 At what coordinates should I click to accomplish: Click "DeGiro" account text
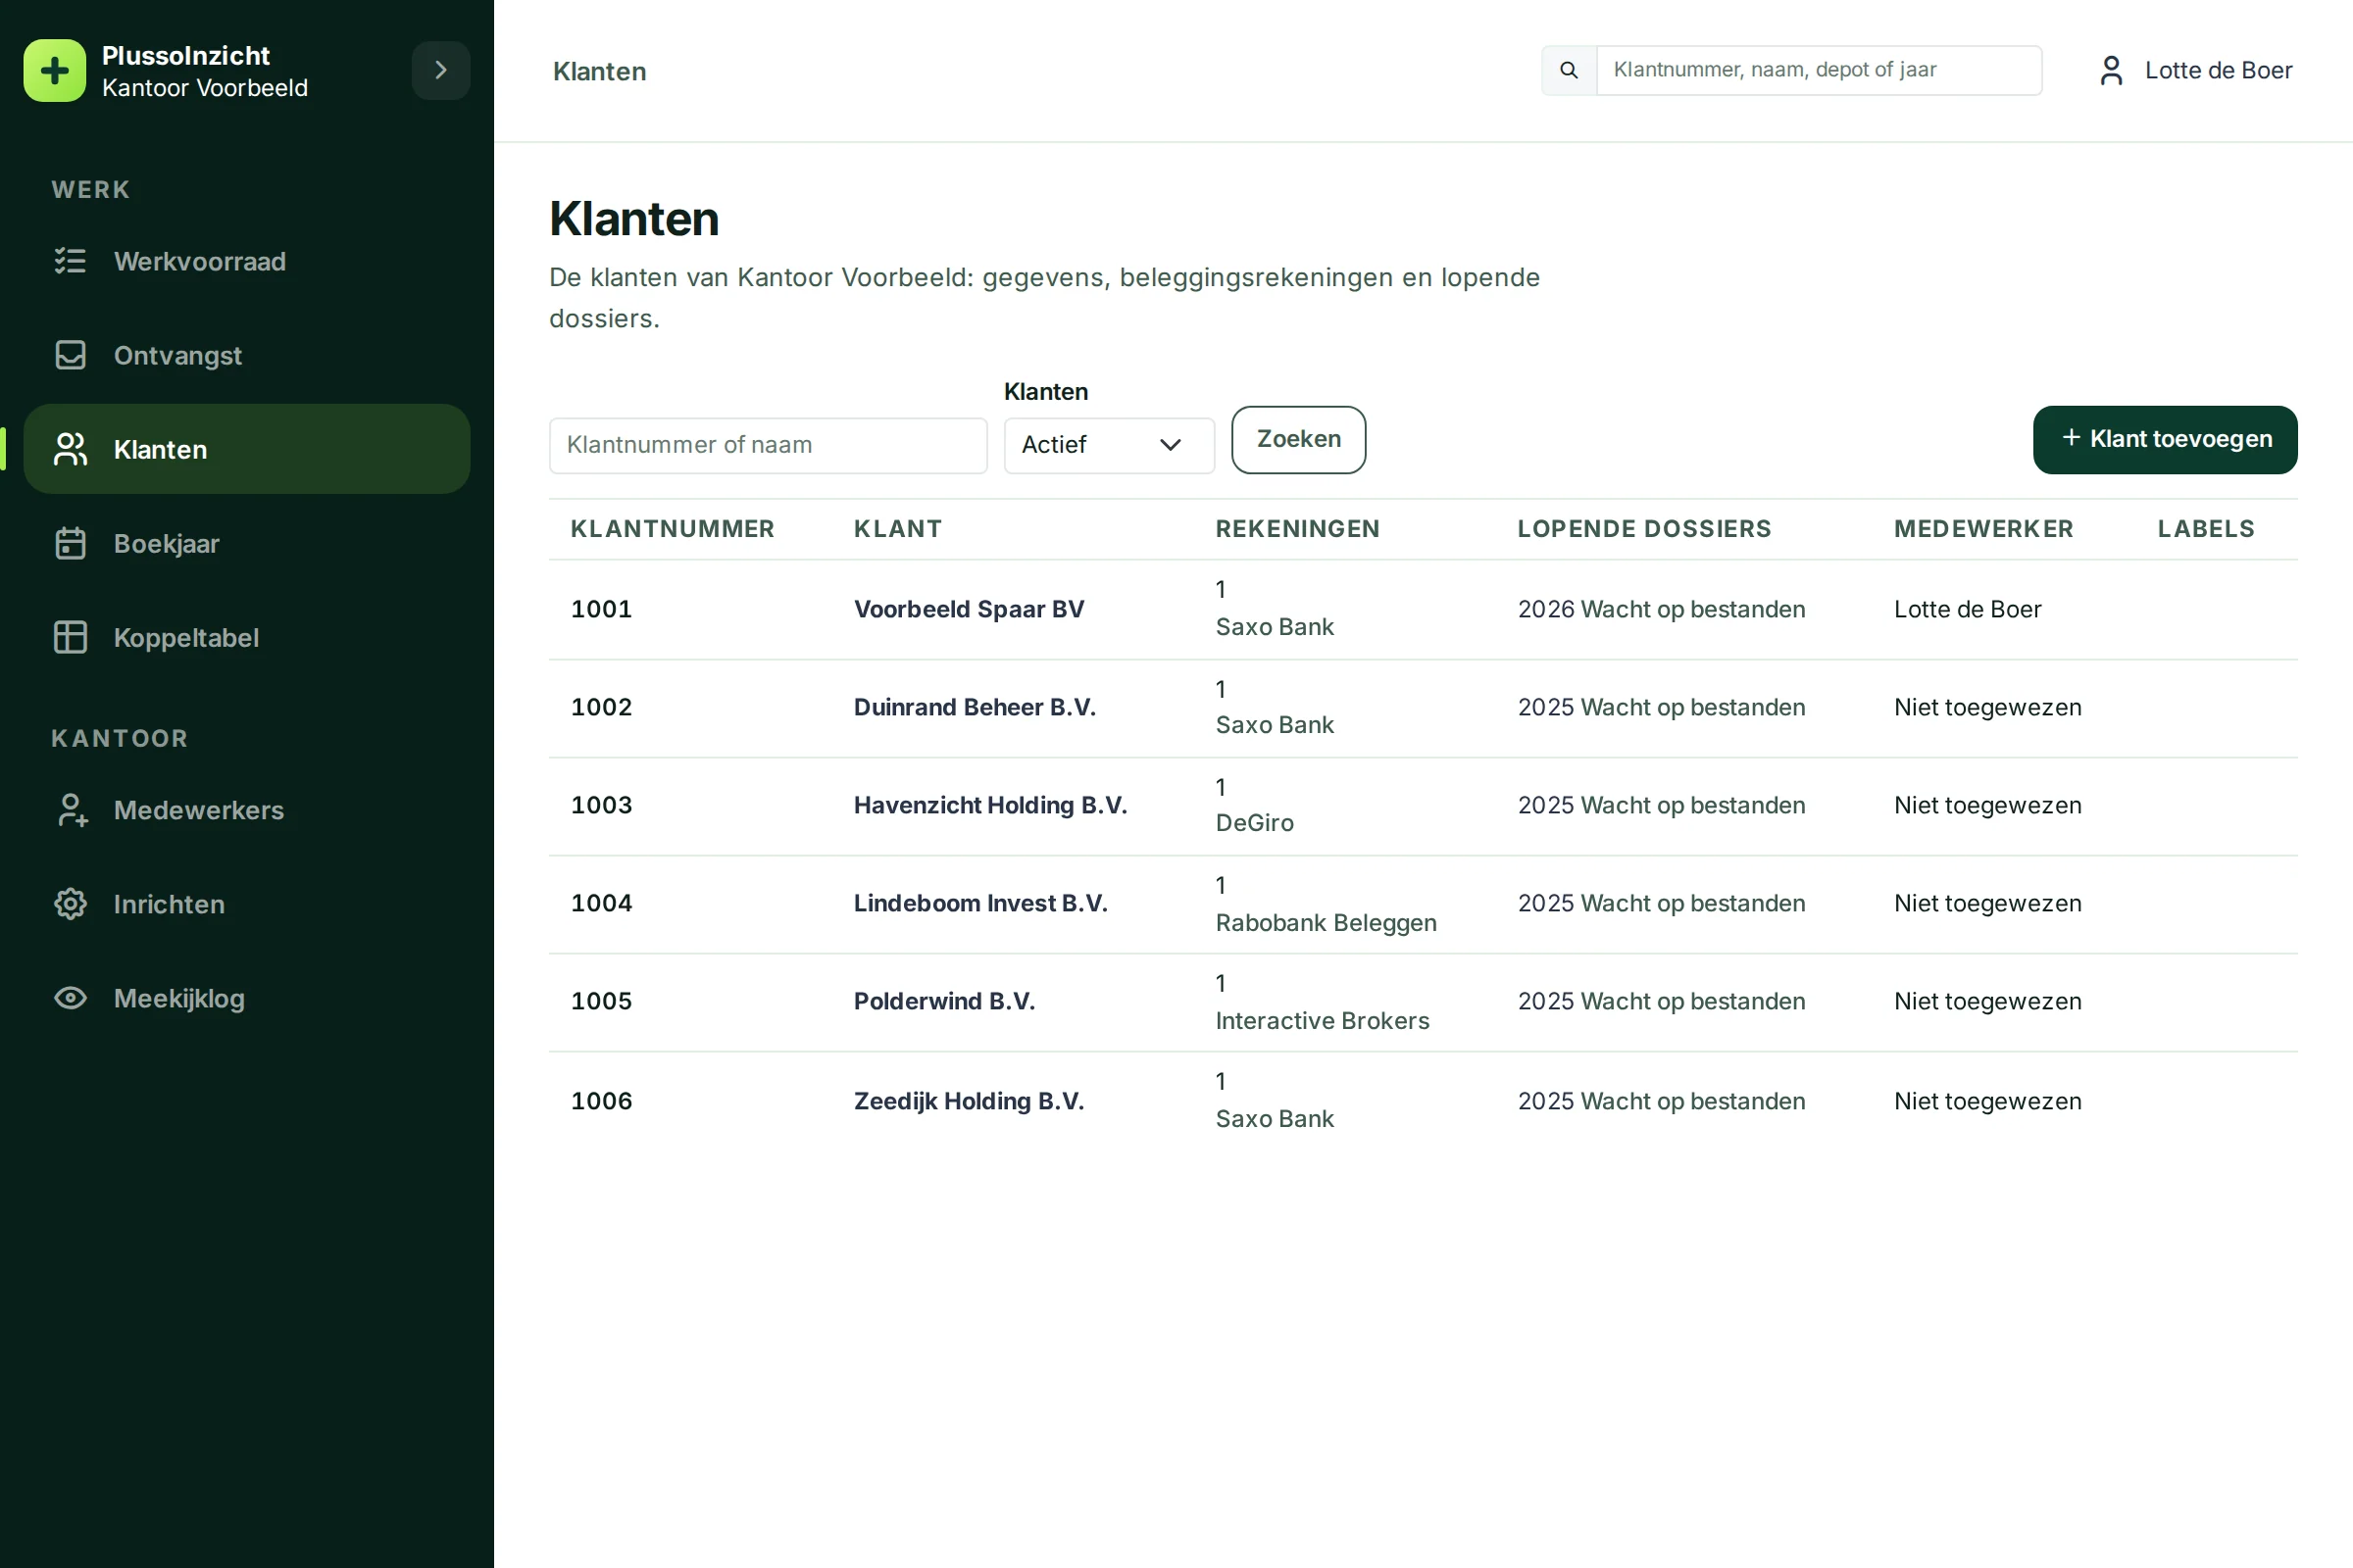click(1255, 823)
